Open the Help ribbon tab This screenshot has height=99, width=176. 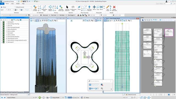point(23,4)
